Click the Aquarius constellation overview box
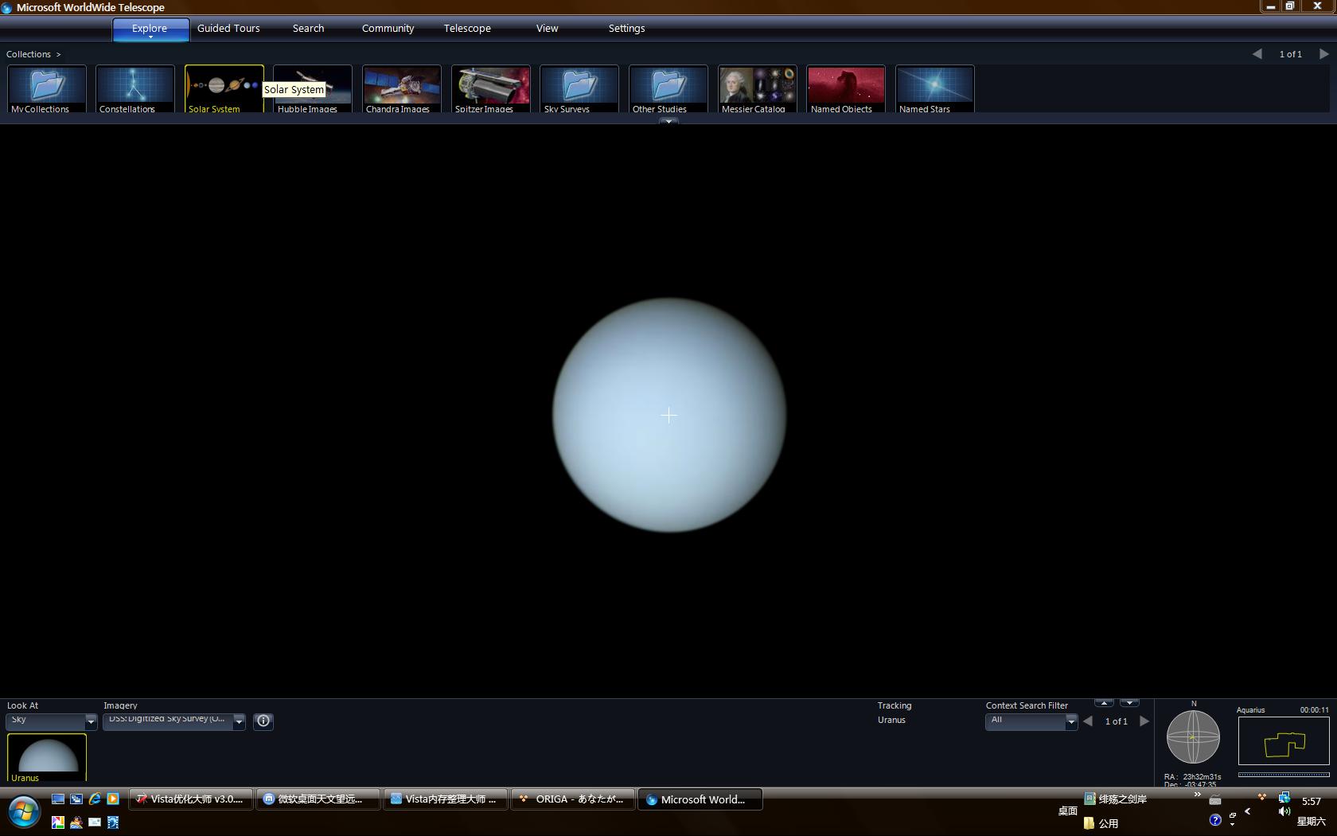Viewport: 1337px width, 836px height. 1284,740
